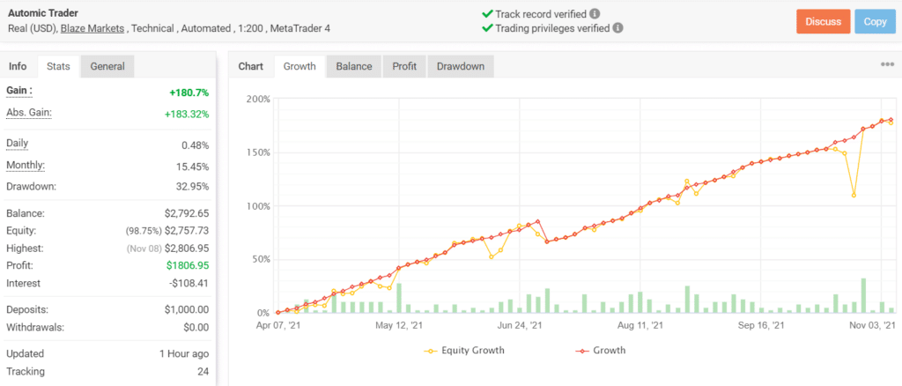Switch to the Info tab
The height and width of the screenshot is (386, 902).
pyautogui.click(x=18, y=66)
